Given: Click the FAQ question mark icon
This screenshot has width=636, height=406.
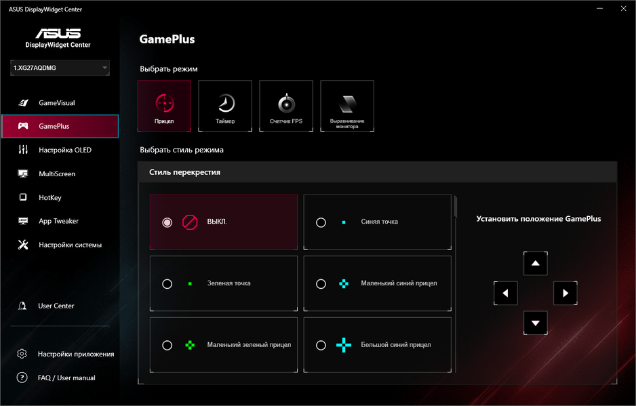Looking at the screenshot, I should pos(22,378).
